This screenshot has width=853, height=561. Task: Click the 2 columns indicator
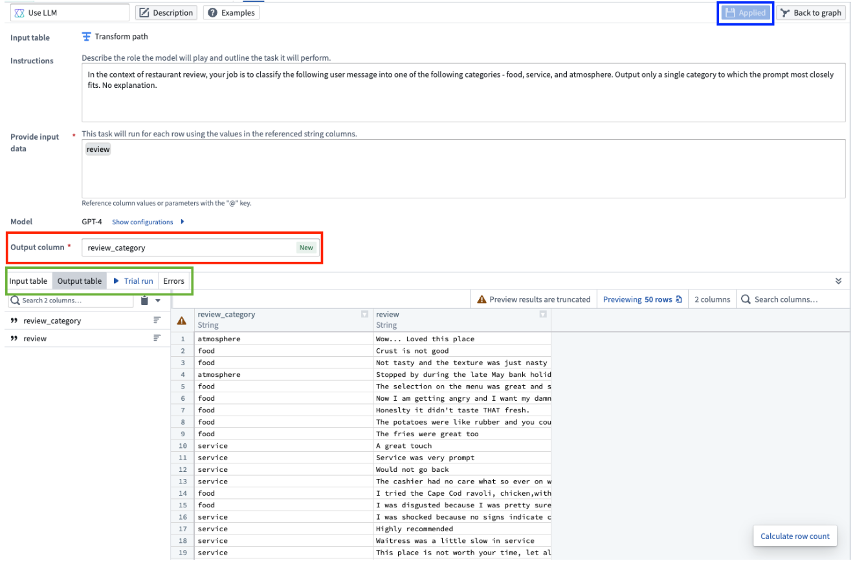712,299
